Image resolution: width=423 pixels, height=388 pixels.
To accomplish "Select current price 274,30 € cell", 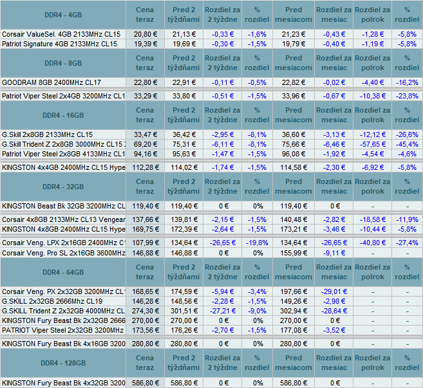I will pyautogui.click(x=145, y=311).
